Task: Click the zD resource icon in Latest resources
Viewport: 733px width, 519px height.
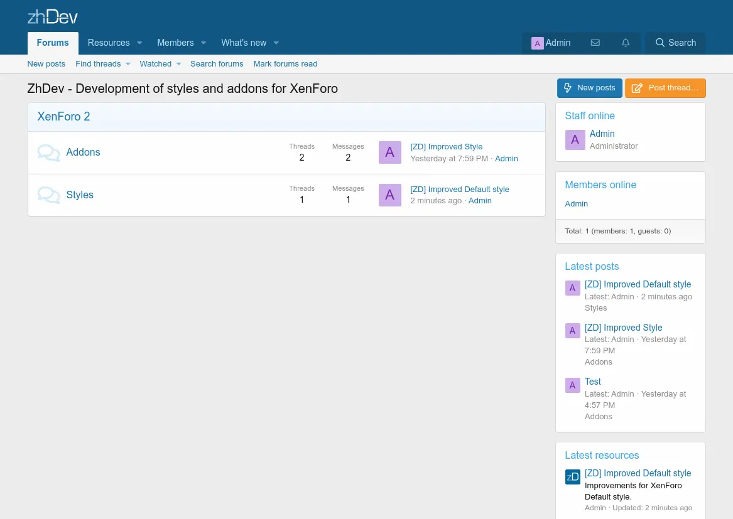Action: point(572,477)
